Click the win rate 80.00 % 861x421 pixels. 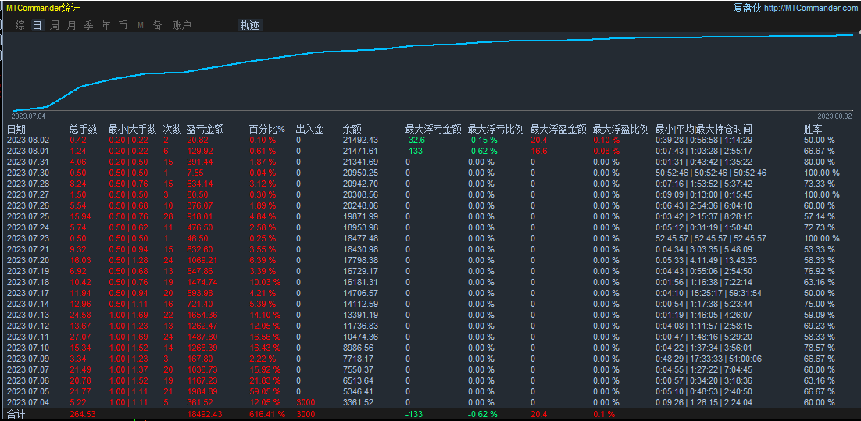[820, 162]
